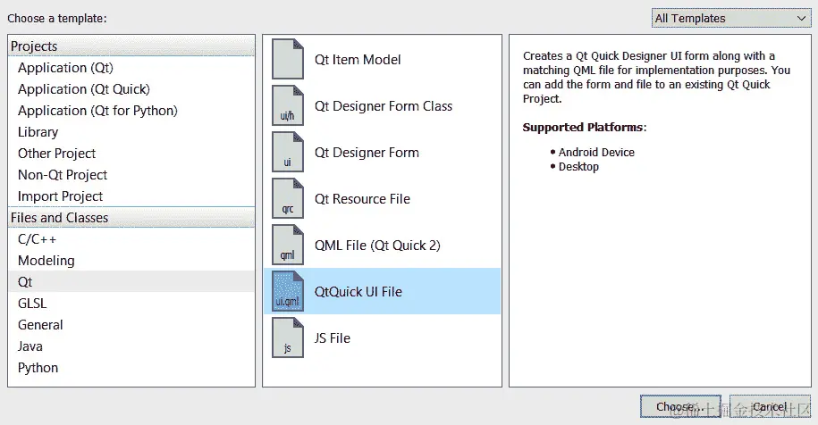Choose QML File (Qt Quick 2) label

[x=377, y=245]
